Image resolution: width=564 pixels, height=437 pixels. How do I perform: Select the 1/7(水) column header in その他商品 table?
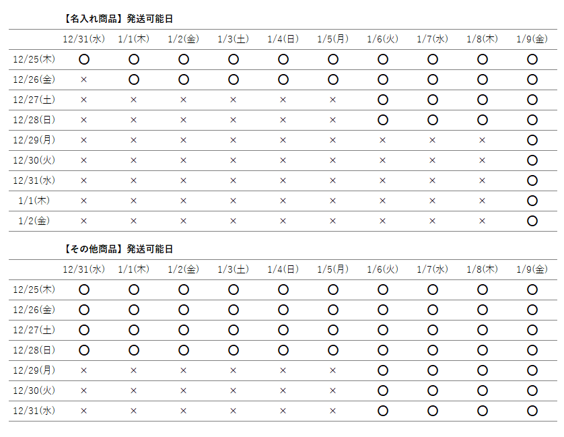433,269
